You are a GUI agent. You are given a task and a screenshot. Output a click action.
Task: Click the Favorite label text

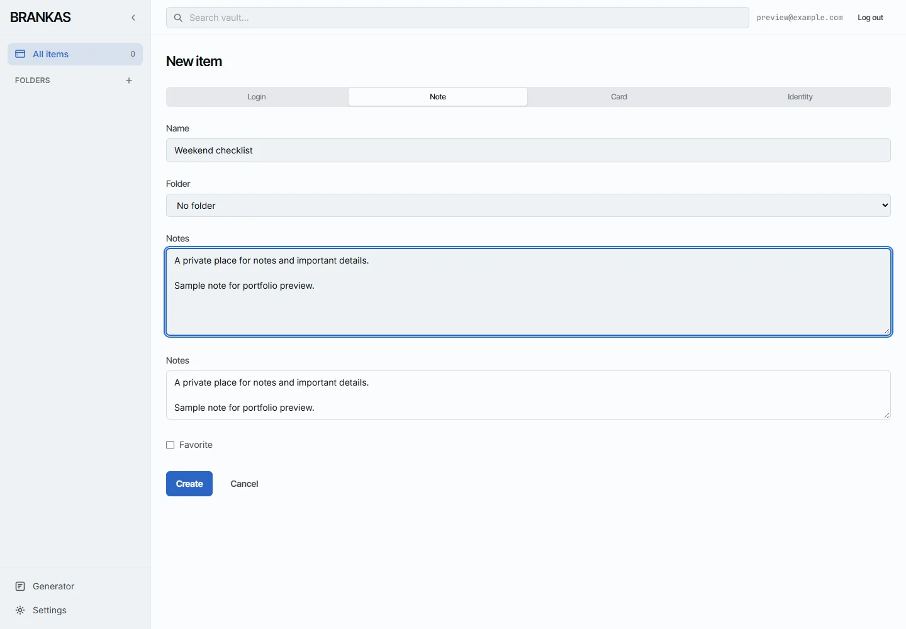pos(196,445)
